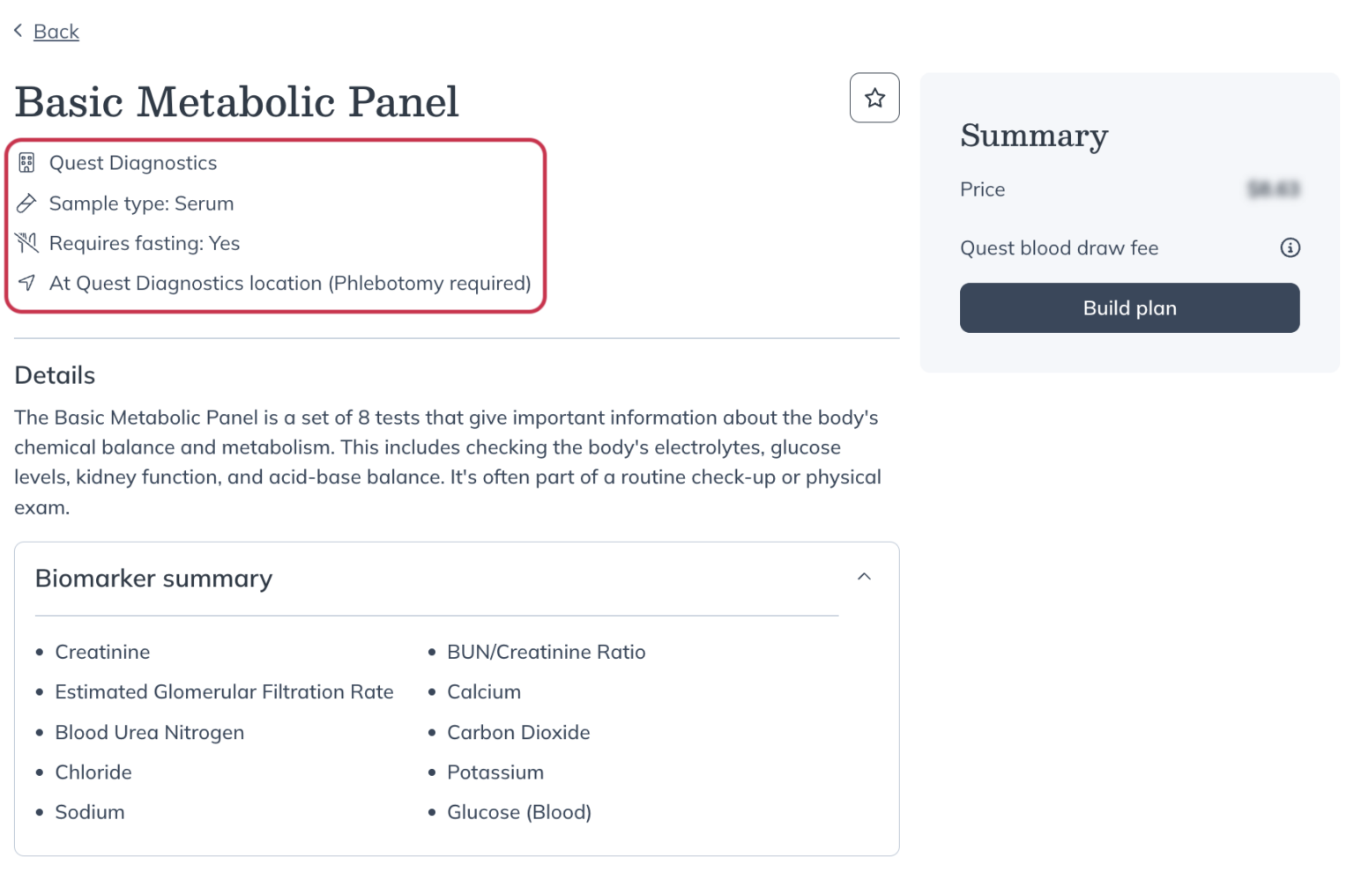Click the back chevron arrow icon
1354x872 pixels.
tap(19, 31)
